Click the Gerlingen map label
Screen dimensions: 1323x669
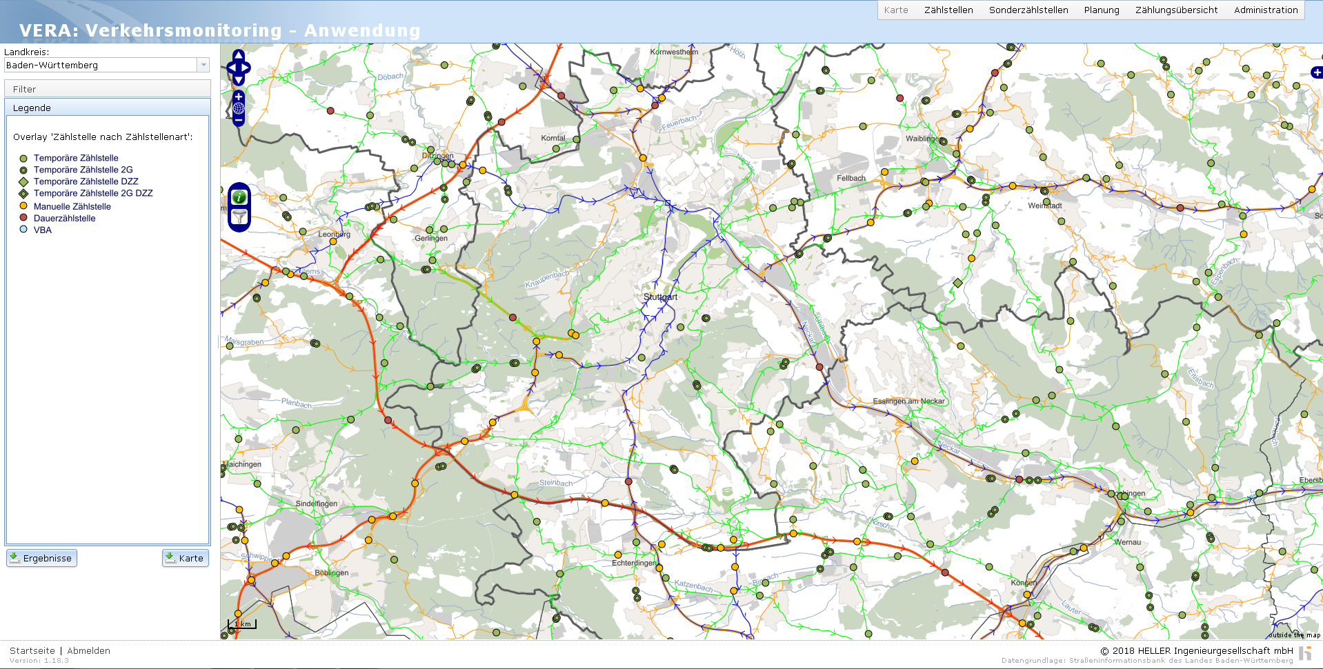(x=431, y=239)
